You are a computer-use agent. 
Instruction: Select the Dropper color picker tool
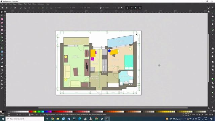click(x=2, y=59)
